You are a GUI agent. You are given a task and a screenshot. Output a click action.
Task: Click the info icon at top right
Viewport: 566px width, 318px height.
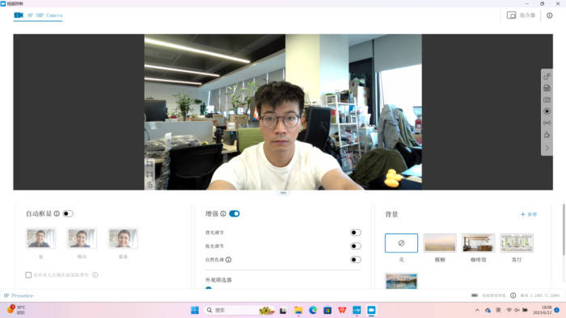[x=549, y=15]
